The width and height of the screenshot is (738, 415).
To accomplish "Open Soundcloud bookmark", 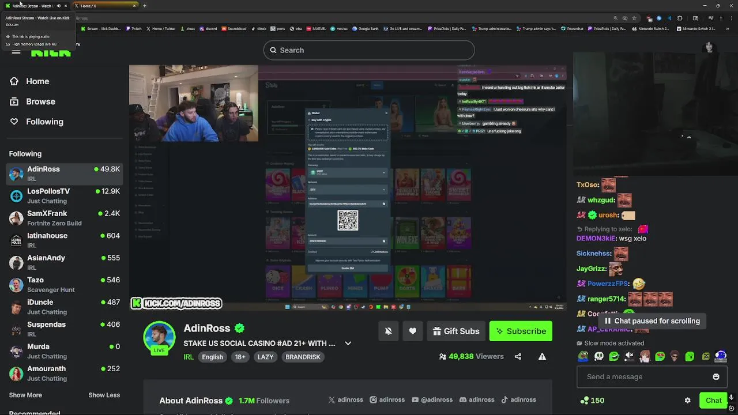I will click(234, 28).
